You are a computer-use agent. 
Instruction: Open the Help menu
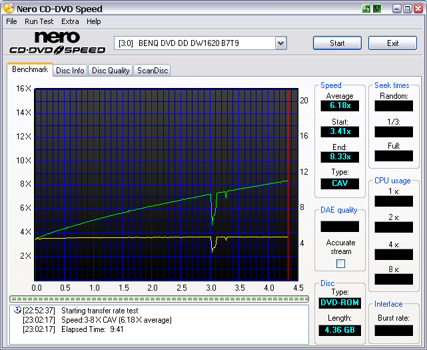pos(94,21)
